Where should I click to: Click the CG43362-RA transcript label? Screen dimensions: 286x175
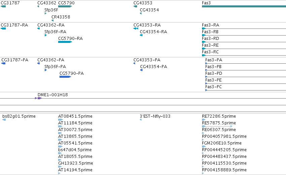(x=51, y=25)
